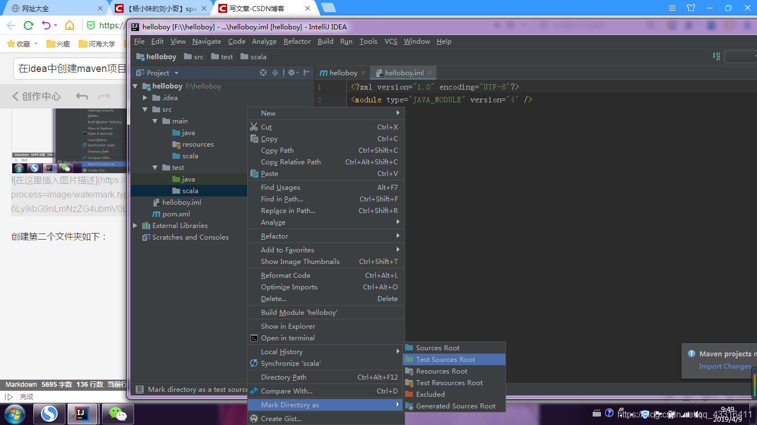
Task: Hide the Project tool window with the hide icon
Action: tap(307, 72)
